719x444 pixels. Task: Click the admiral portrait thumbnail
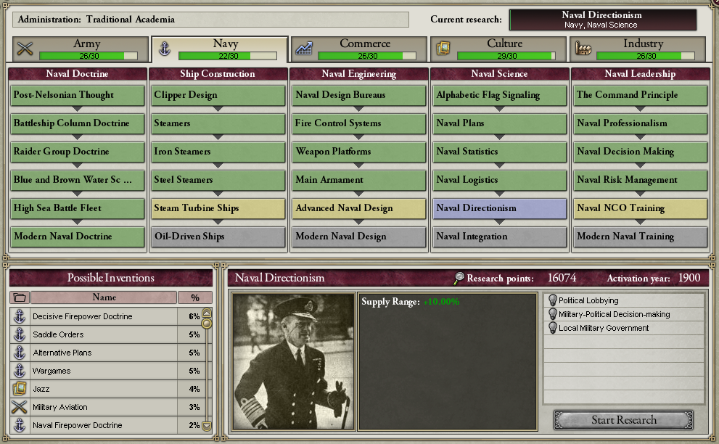pyautogui.click(x=293, y=361)
